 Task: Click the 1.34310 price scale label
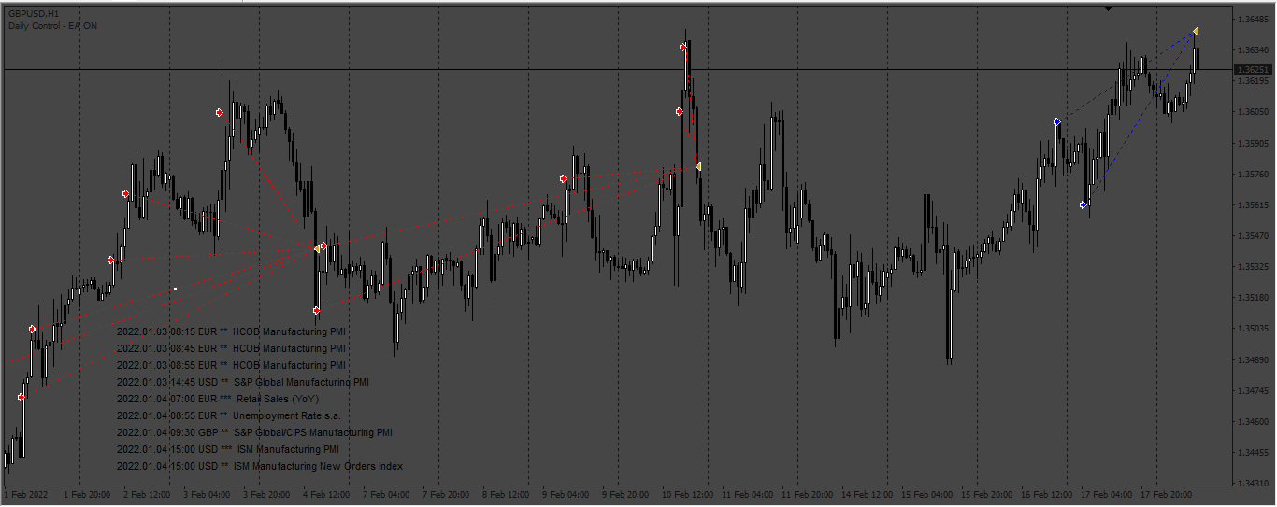coord(1253,484)
